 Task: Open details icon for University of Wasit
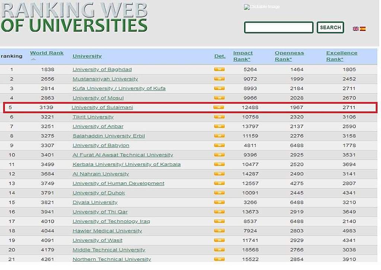click(x=219, y=240)
